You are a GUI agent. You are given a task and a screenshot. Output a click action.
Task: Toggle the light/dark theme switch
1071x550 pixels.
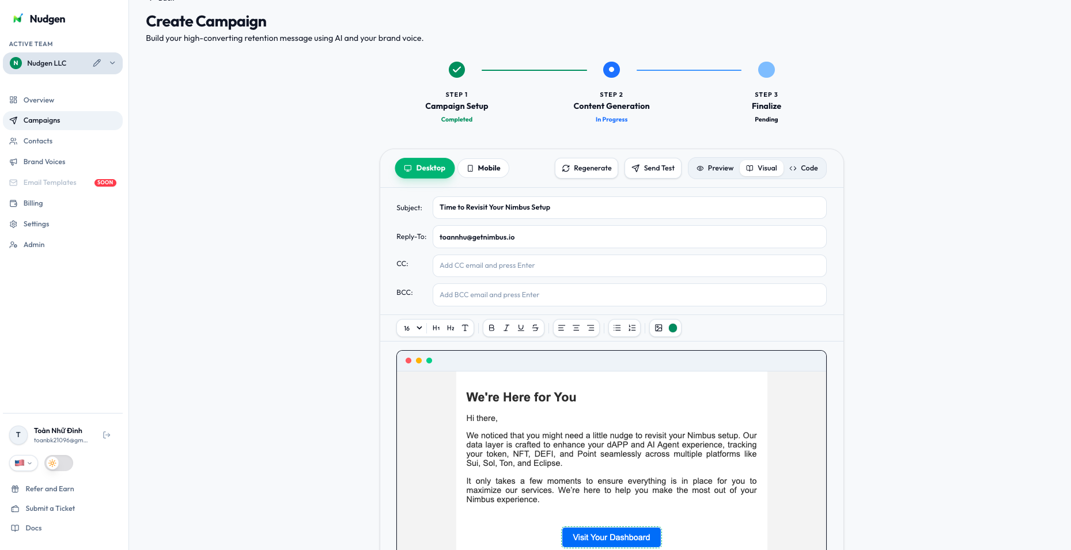[59, 463]
